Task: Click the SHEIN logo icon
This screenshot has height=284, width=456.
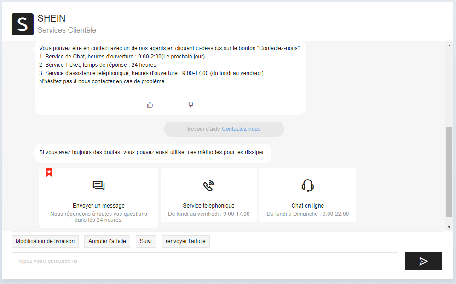Action: tap(22, 24)
